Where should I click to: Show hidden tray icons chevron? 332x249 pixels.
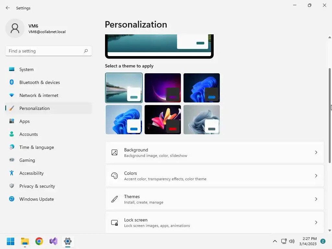coord(275,241)
